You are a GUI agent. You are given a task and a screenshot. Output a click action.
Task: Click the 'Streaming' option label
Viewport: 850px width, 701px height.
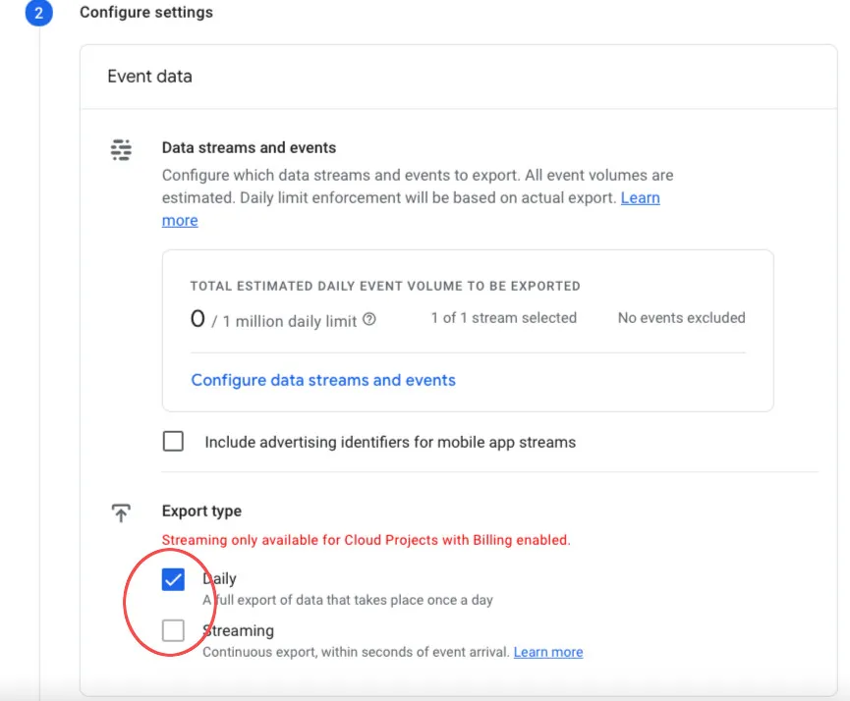[238, 630]
